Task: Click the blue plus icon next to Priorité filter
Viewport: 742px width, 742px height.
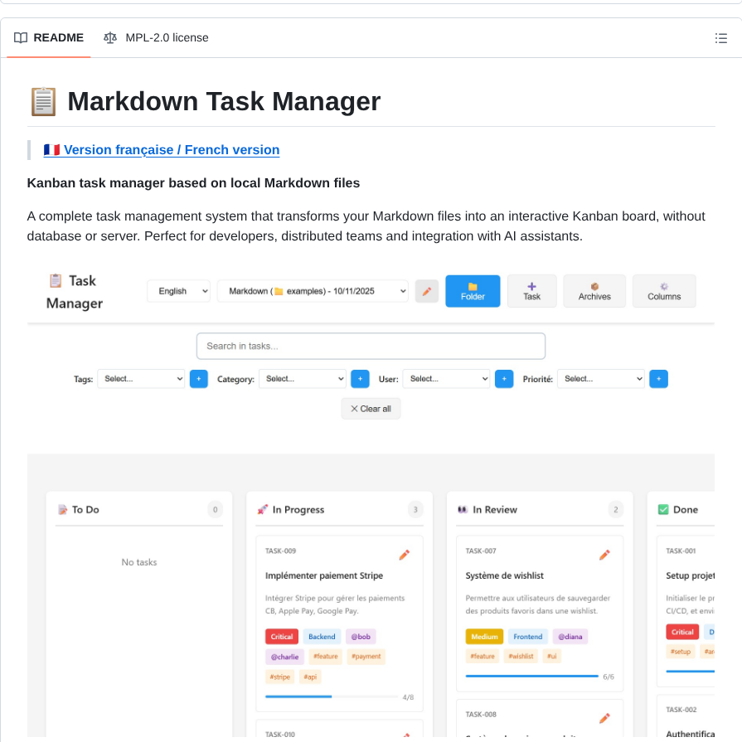Action: [x=658, y=378]
